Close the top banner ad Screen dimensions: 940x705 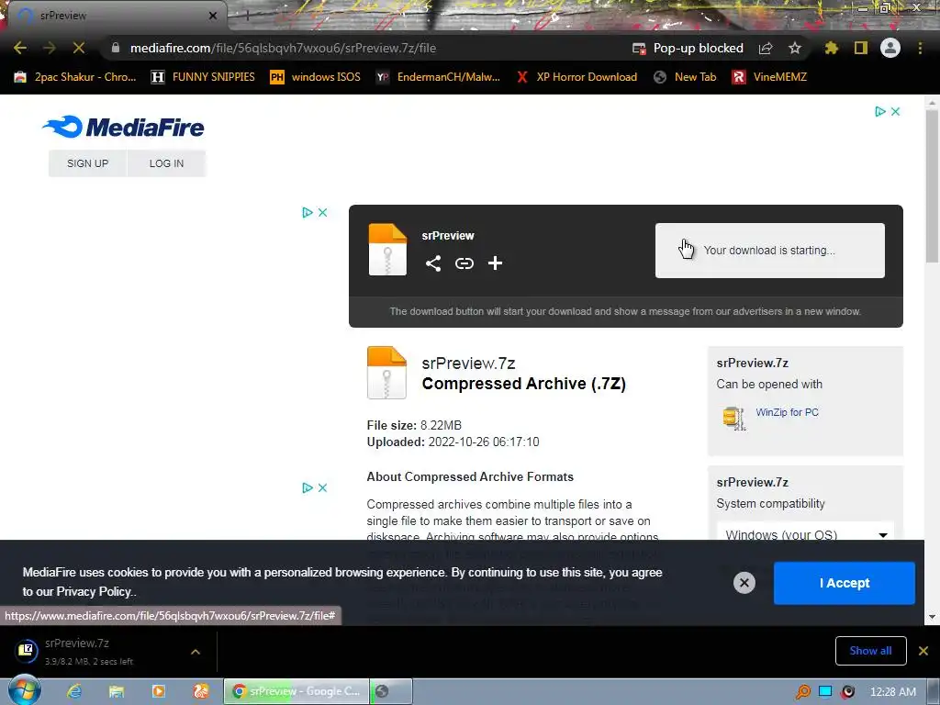(x=896, y=111)
